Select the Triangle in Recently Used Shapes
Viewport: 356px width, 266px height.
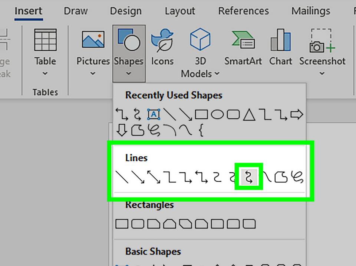tap(249, 115)
